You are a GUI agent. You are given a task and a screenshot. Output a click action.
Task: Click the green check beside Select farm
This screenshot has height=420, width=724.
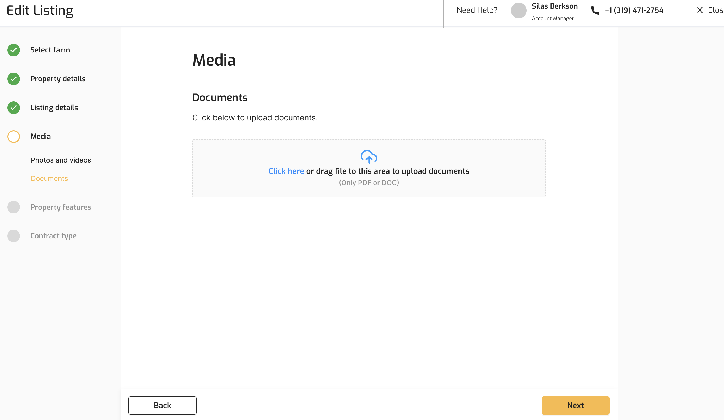click(x=14, y=50)
